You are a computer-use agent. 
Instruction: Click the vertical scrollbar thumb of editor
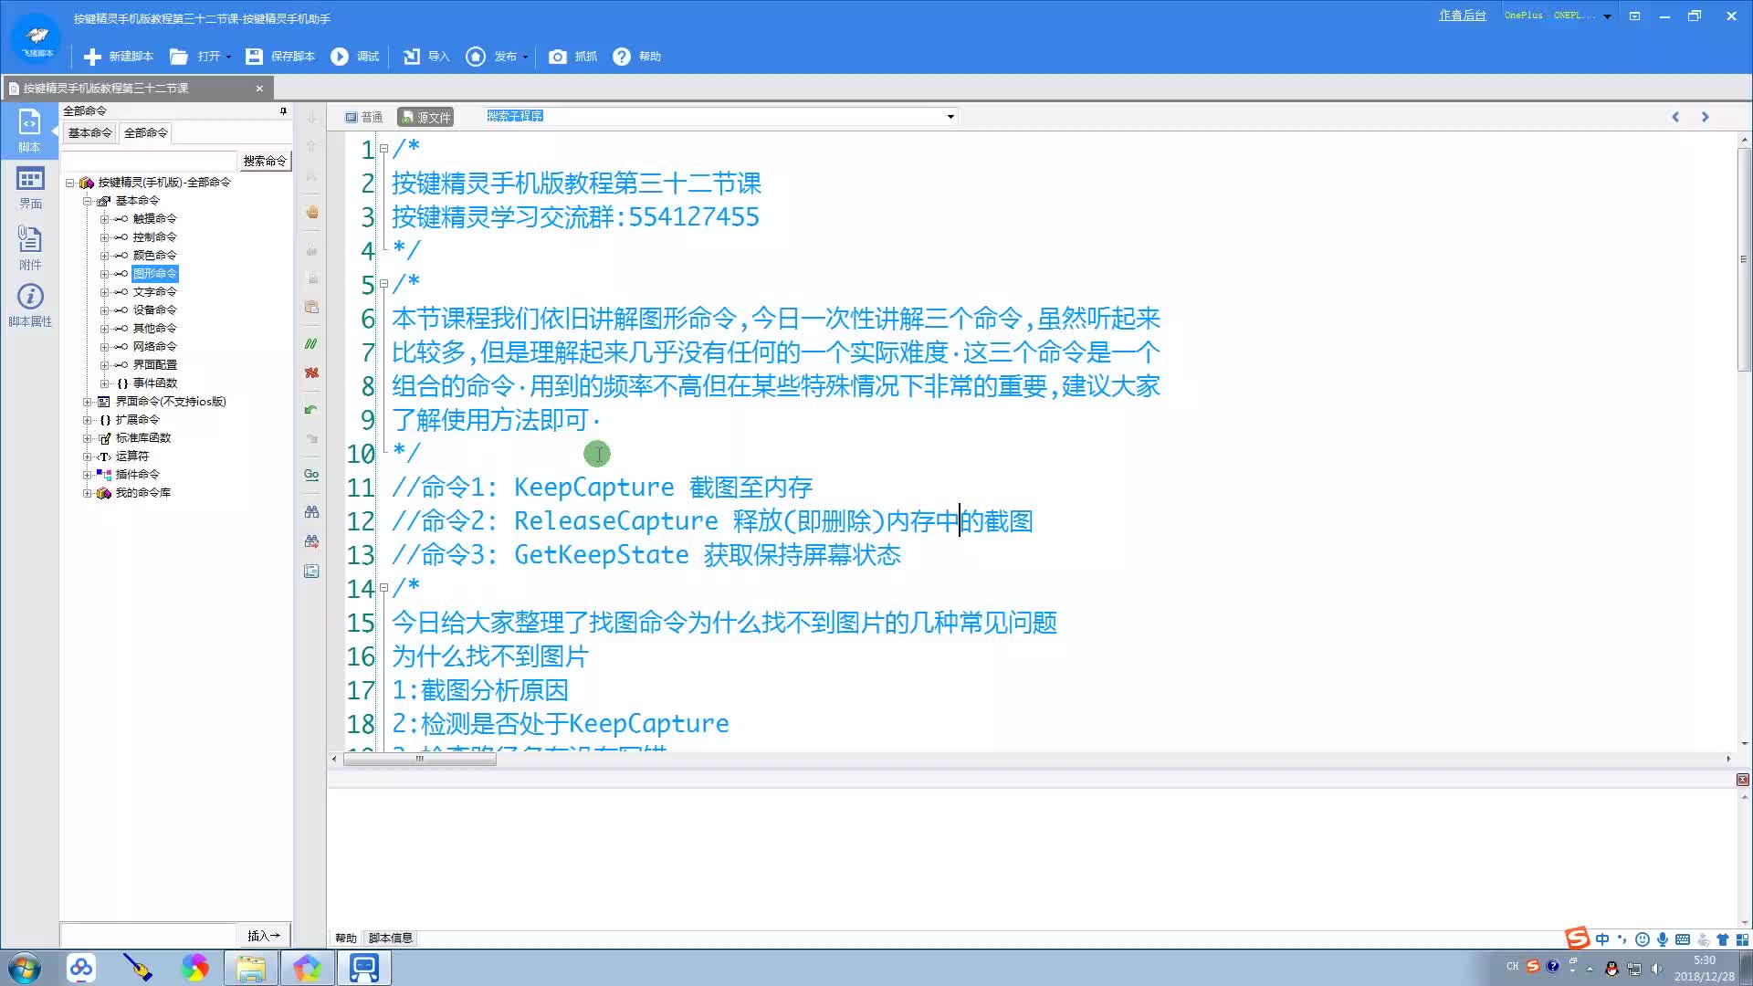1743,259
